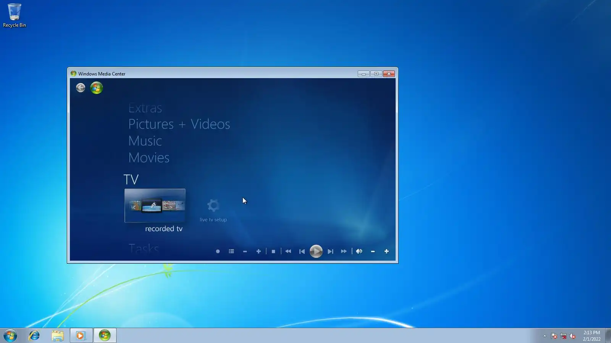Click Windows Media Center taskbar button
611x343 pixels.
[x=105, y=336]
